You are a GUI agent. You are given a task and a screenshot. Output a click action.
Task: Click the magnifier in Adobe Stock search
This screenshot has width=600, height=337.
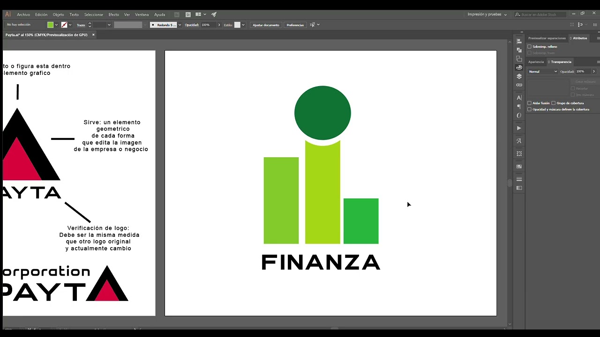[x=517, y=15]
